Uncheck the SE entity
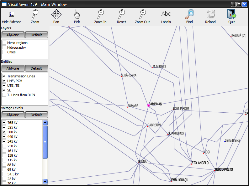 click(4, 90)
